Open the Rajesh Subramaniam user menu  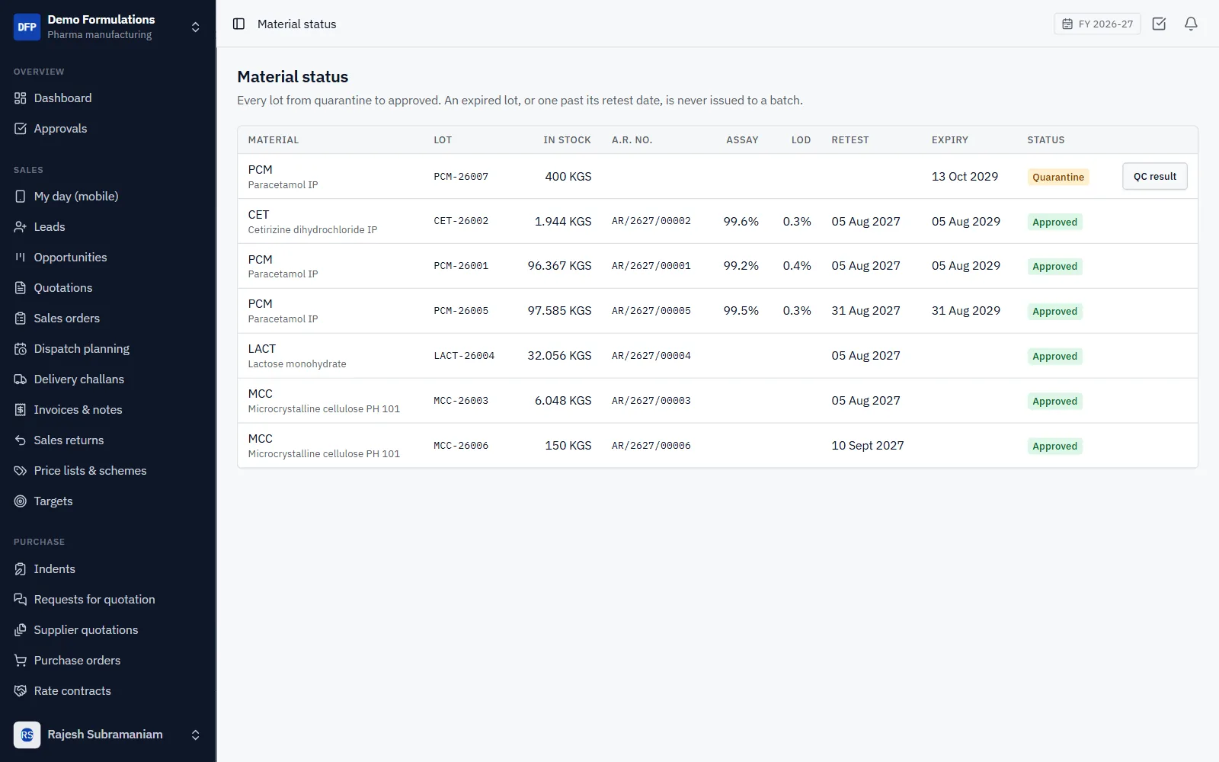[x=108, y=735]
